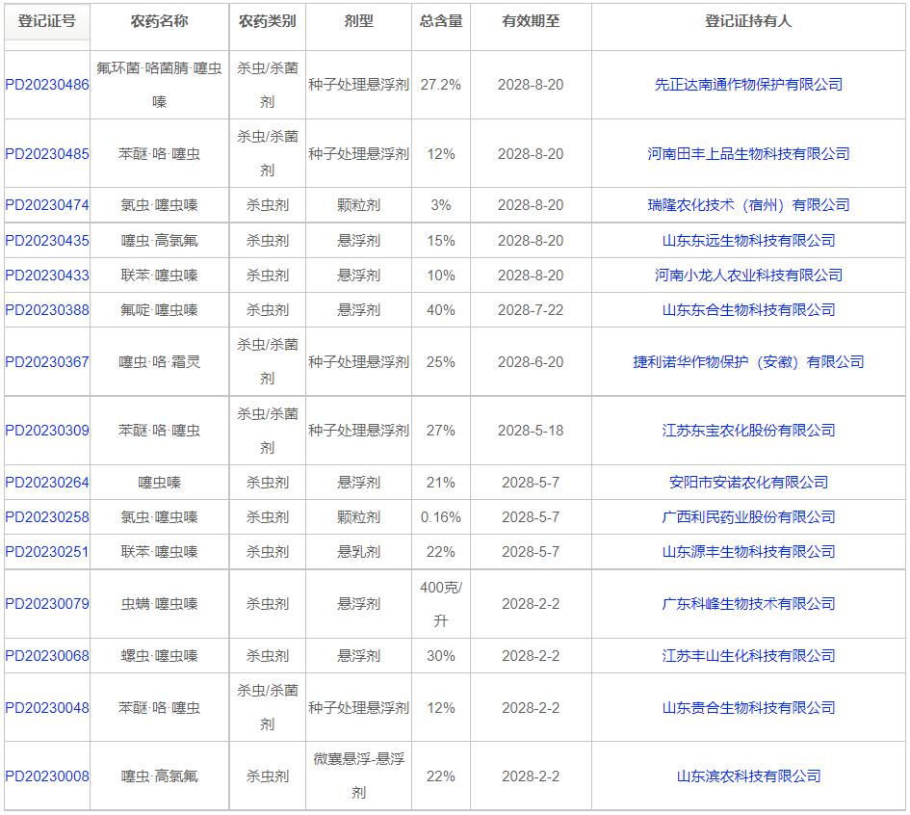Click holder 河南田丰上品生物科技有限公司

click(748, 154)
